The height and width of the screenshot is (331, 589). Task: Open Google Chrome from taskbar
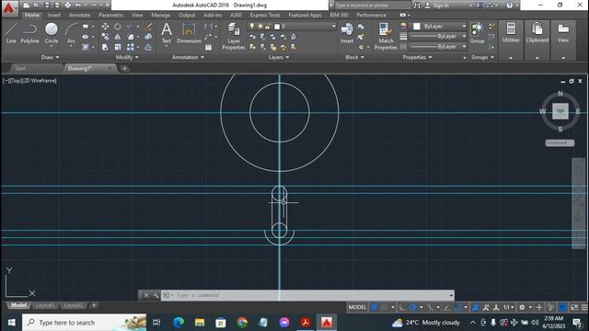click(242, 323)
